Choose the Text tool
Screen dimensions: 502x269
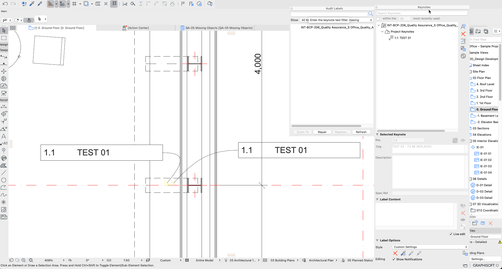pyautogui.click(x=4, y=136)
